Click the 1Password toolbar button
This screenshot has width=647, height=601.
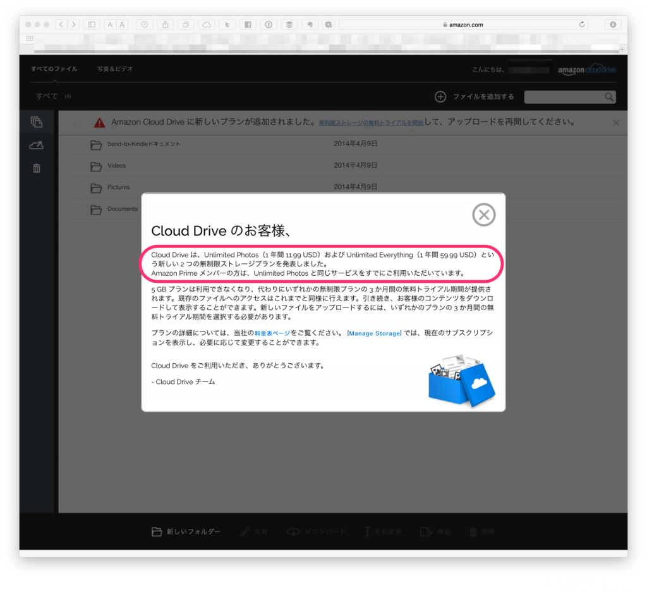coord(268,25)
